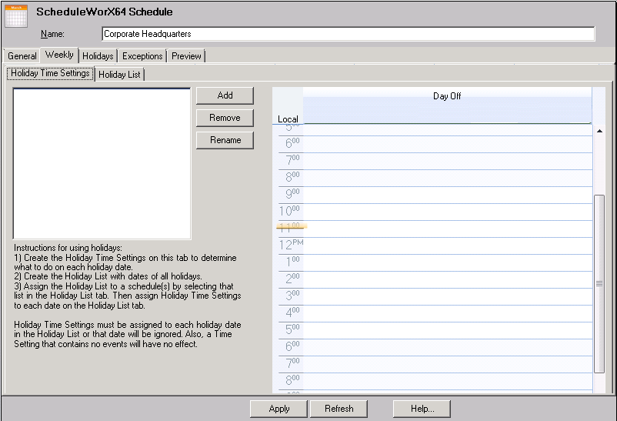617x421 pixels.
Task: Click the 9:00 time slot in Day Off
Action: click(x=446, y=195)
